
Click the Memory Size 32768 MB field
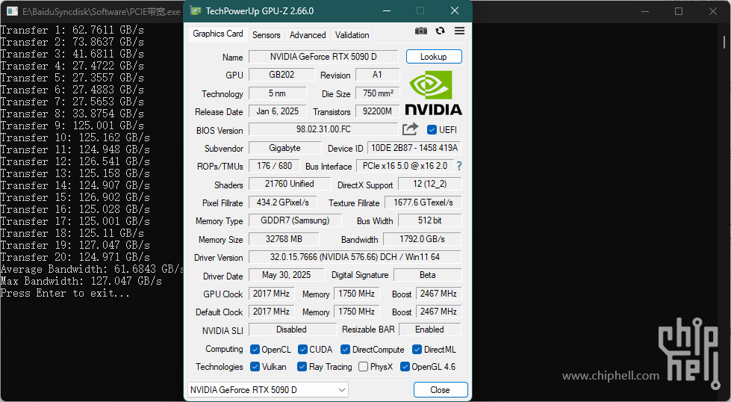(x=284, y=239)
